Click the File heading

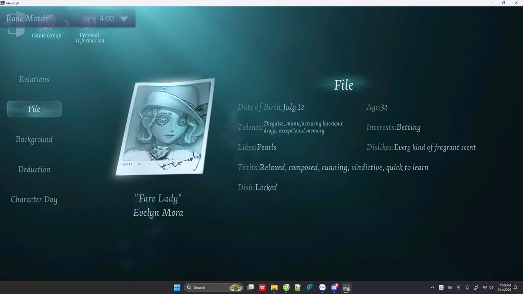[343, 85]
